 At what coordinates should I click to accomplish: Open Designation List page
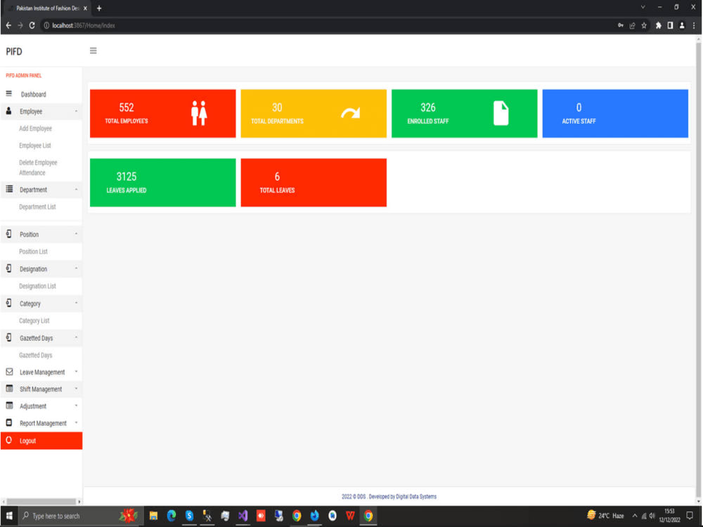click(x=37, y=287)
